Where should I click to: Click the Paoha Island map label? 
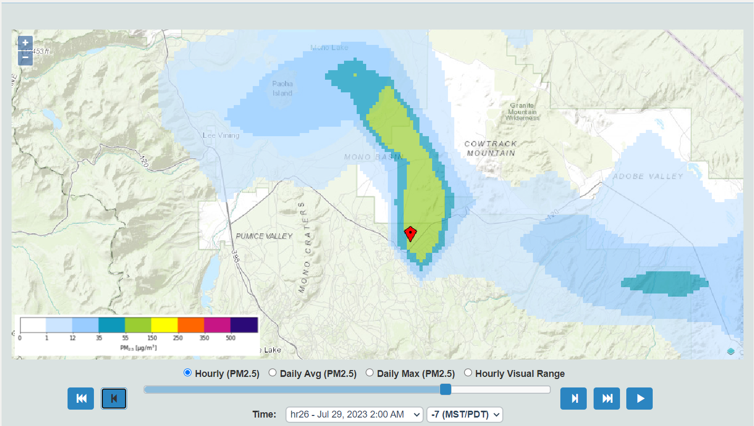[x=282, y=88]
